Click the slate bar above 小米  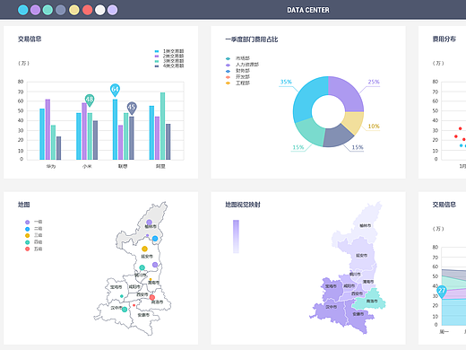[x=95, y=140]
